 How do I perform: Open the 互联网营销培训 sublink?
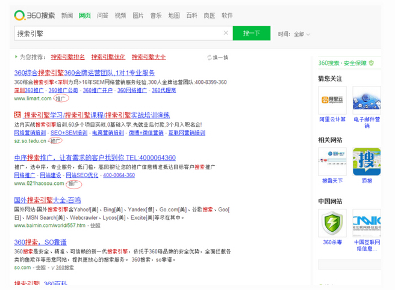187,133
